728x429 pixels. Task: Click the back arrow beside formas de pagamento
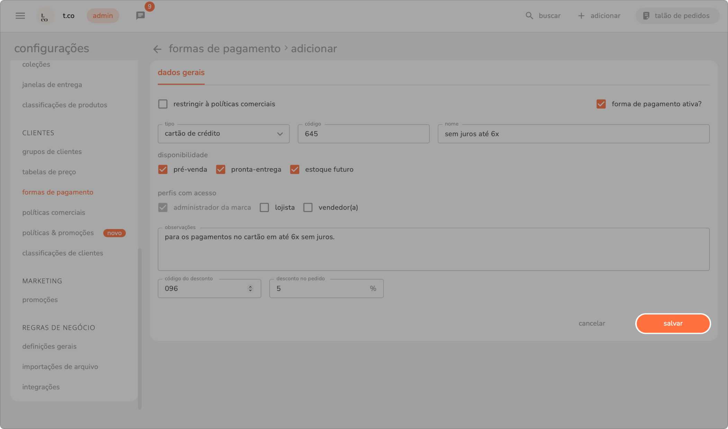click(157, 49)
